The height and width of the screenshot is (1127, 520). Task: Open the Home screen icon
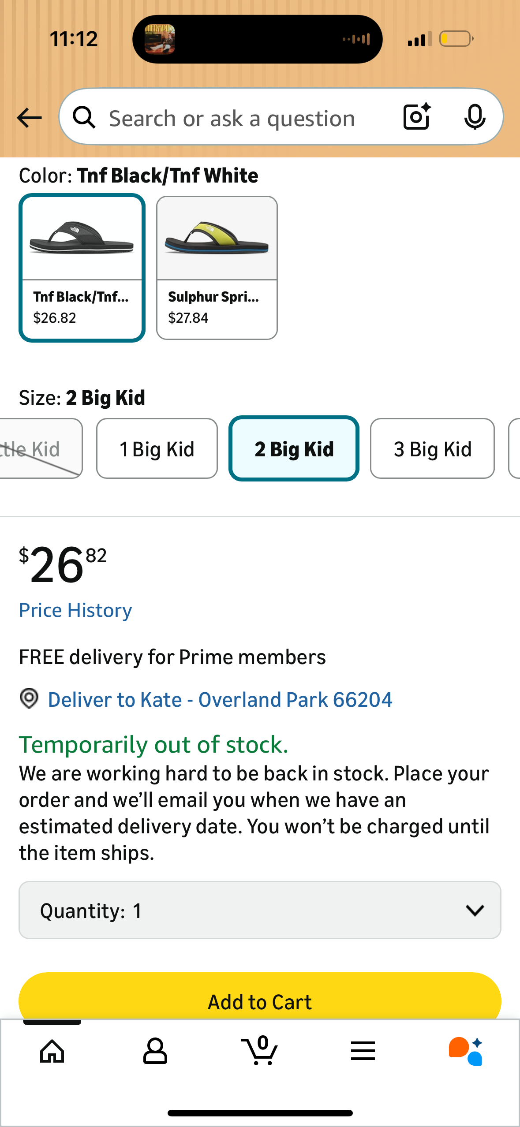[x=52, y=1052]
